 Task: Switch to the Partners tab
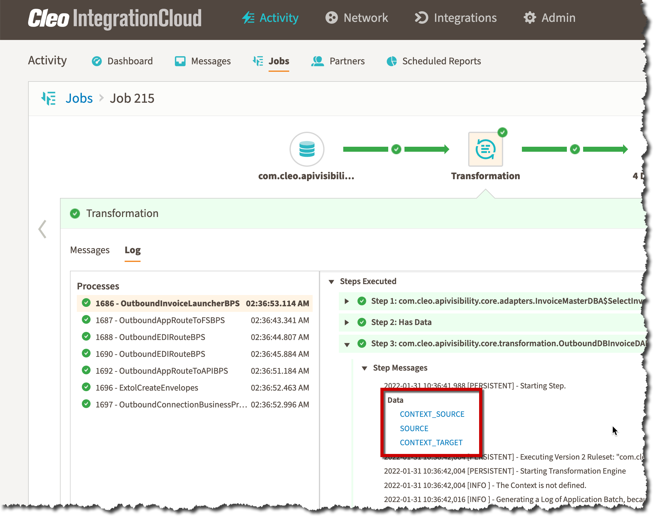[x=338, y=61]
